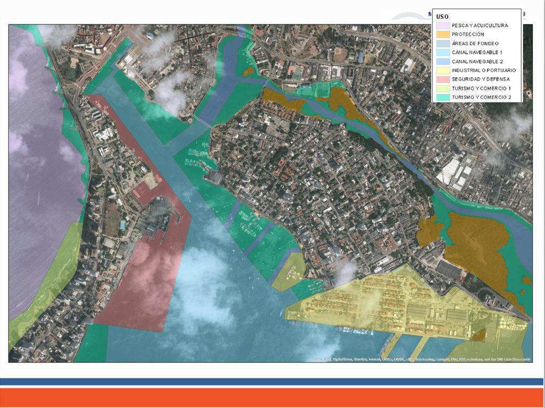Select the "ÁREAS DE FONDEO" legend label

tap(475, 44)
